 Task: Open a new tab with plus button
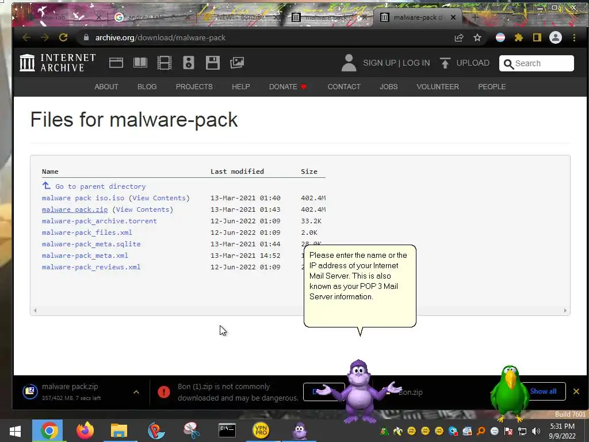475,17
